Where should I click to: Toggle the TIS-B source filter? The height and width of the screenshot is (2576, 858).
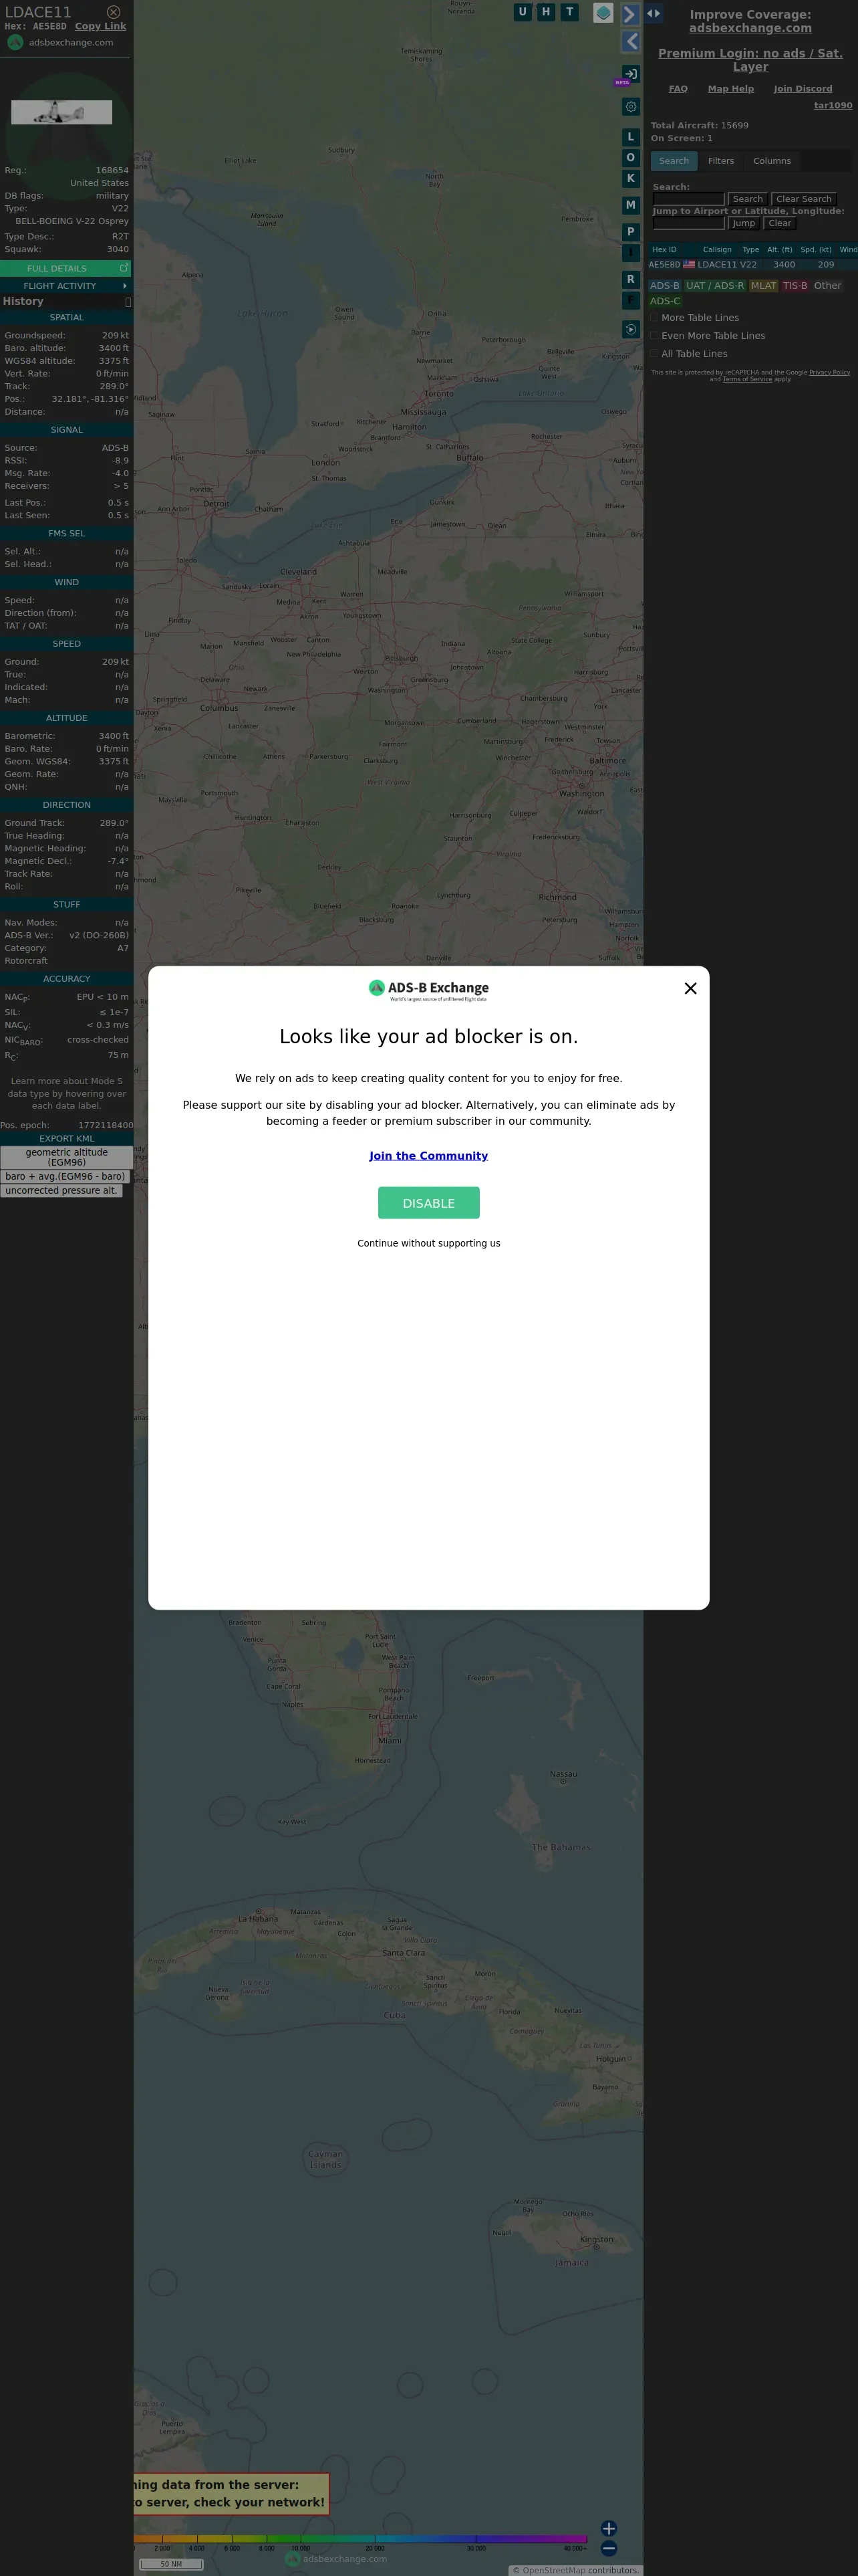click(x=795, y=286)
